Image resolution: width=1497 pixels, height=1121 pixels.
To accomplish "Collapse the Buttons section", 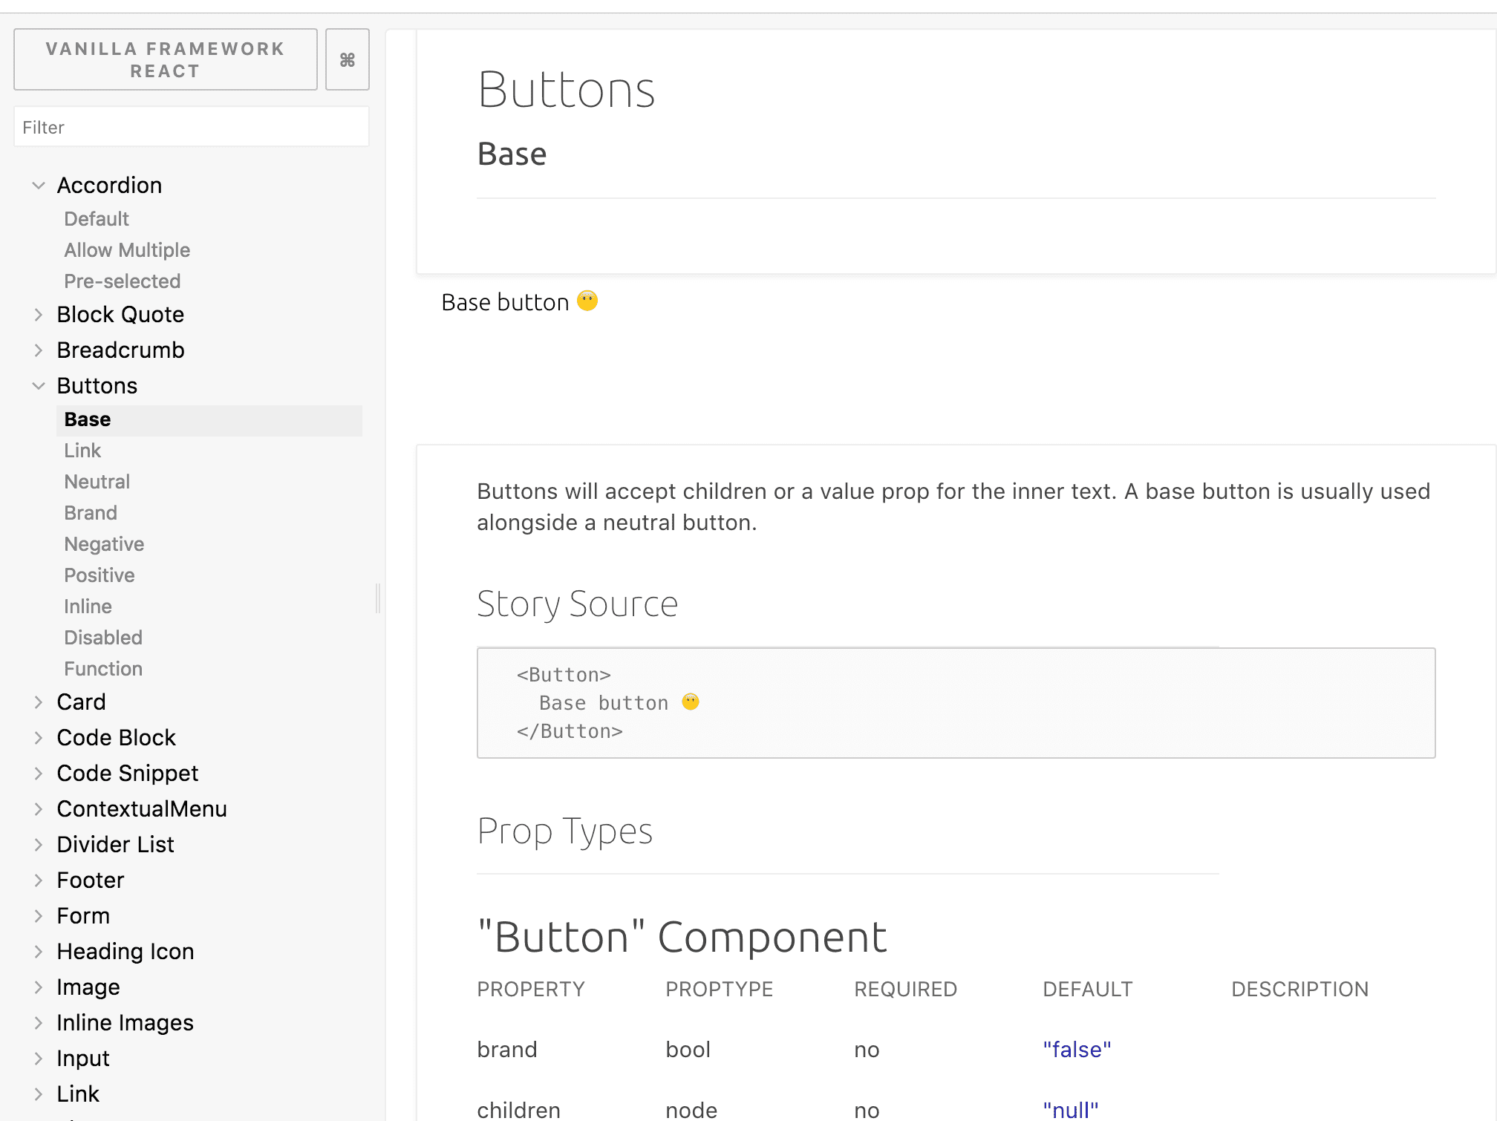I will point(97,385).
